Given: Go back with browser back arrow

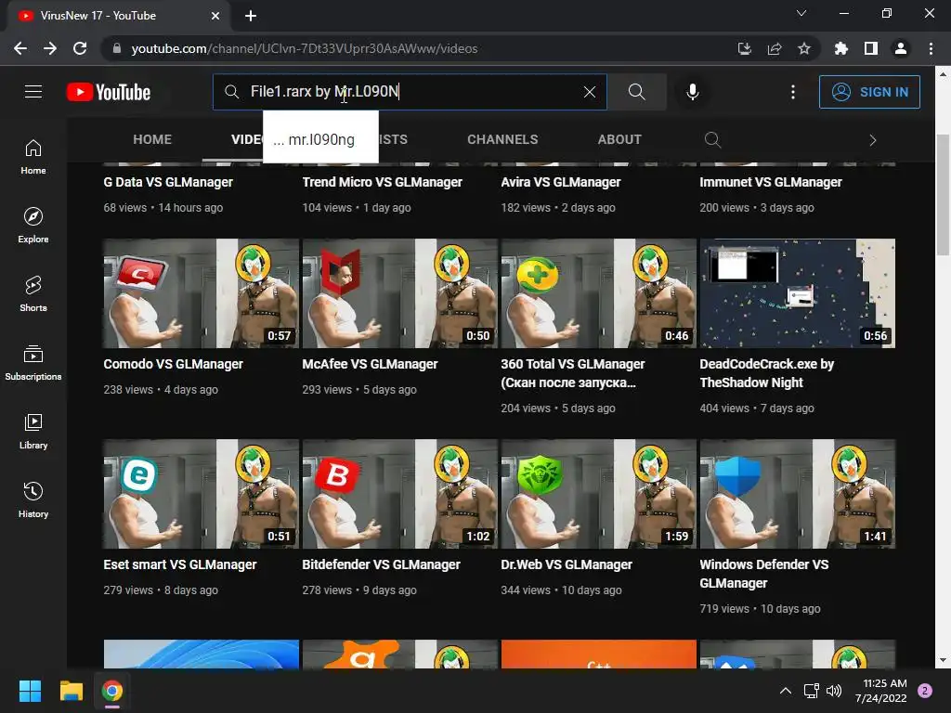Looking at the screenshot, I should pos(20,48).
